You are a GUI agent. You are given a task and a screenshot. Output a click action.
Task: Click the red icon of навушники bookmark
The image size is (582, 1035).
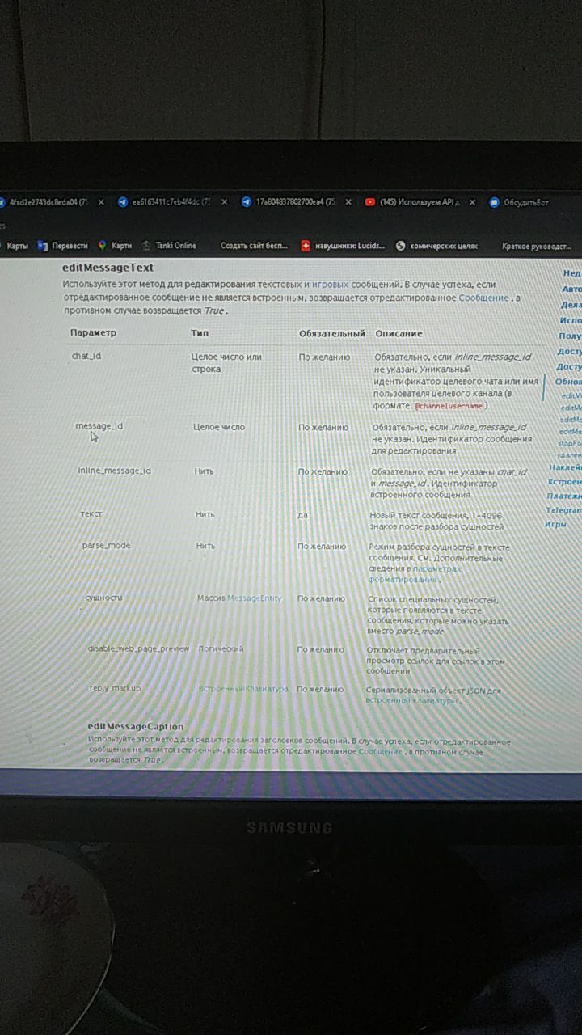click(x=306, y=246)
